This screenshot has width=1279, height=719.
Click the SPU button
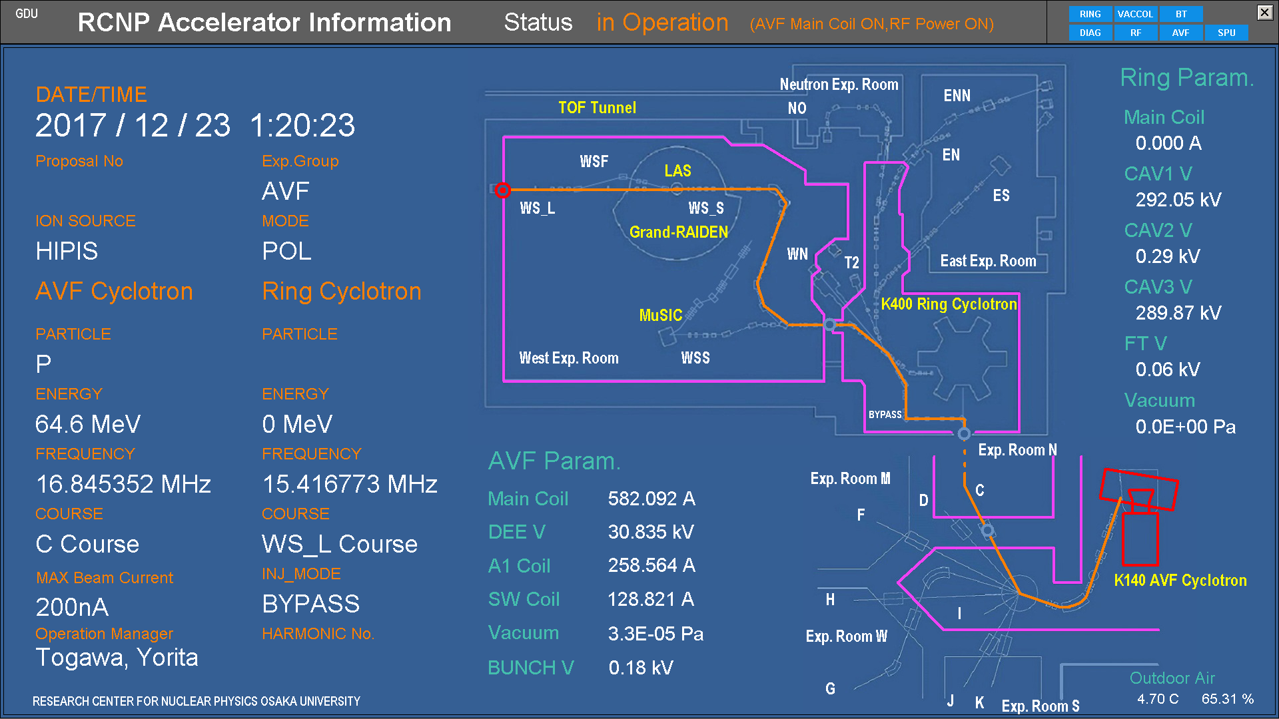click(x=1226, y=33)
